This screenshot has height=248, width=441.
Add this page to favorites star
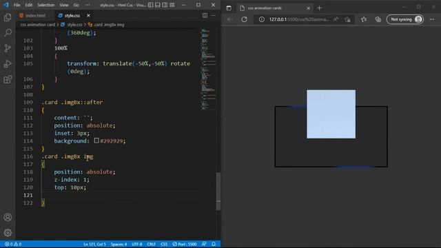tap(347, 19)
